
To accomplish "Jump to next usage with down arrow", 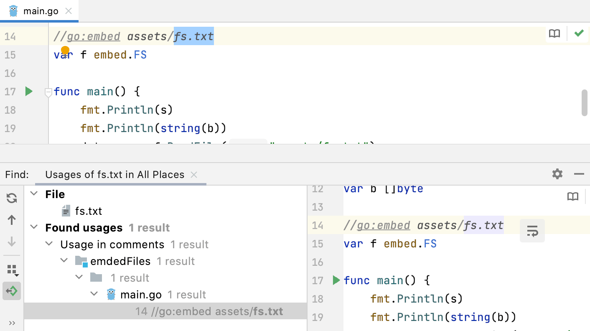I will (12, 242).
